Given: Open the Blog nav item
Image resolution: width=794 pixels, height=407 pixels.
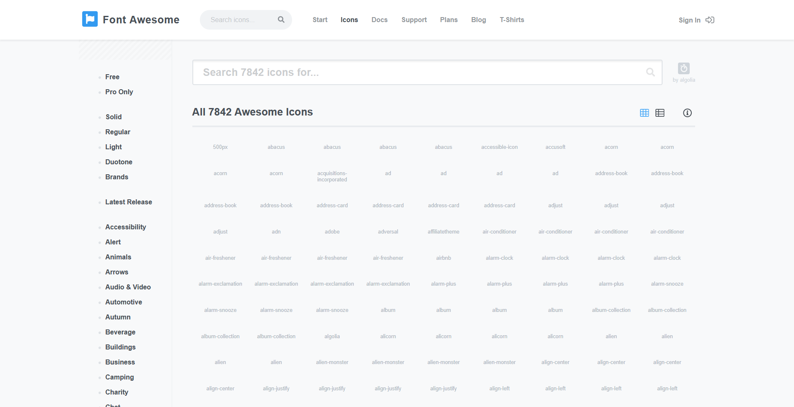Looking at the screenshot, I should pyautogui.click(x=479, y=20).
